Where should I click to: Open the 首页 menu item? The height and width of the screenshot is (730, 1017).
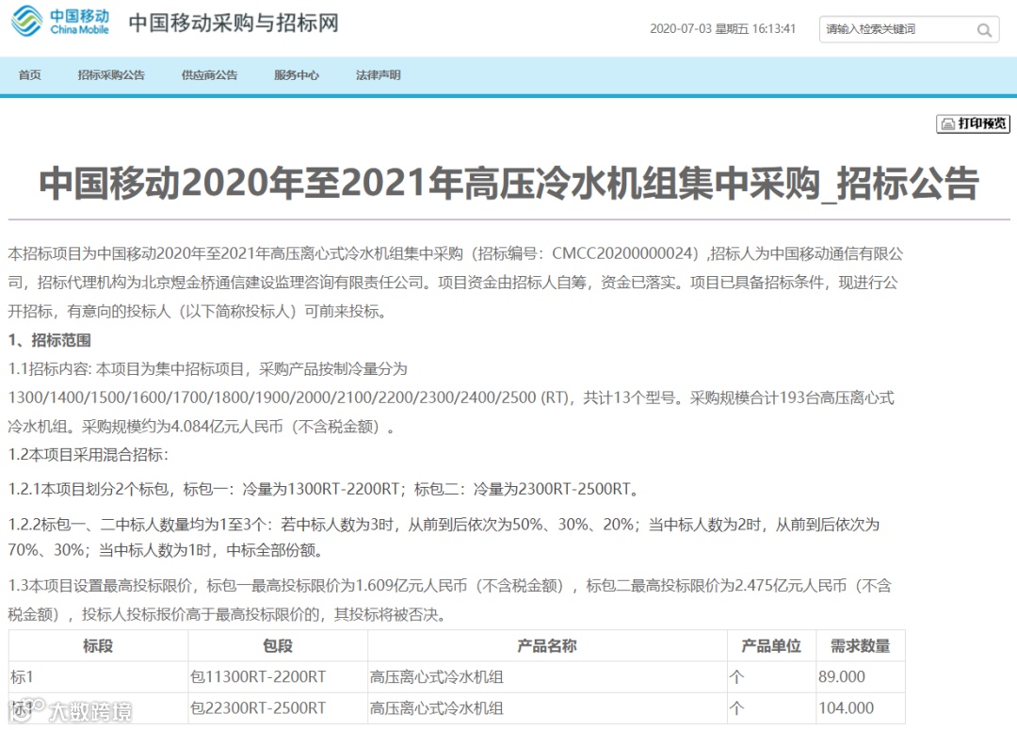coord(30,75)
